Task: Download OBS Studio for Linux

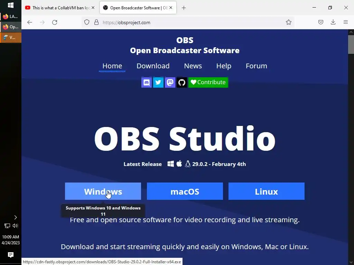Action: tap(267, 191)
